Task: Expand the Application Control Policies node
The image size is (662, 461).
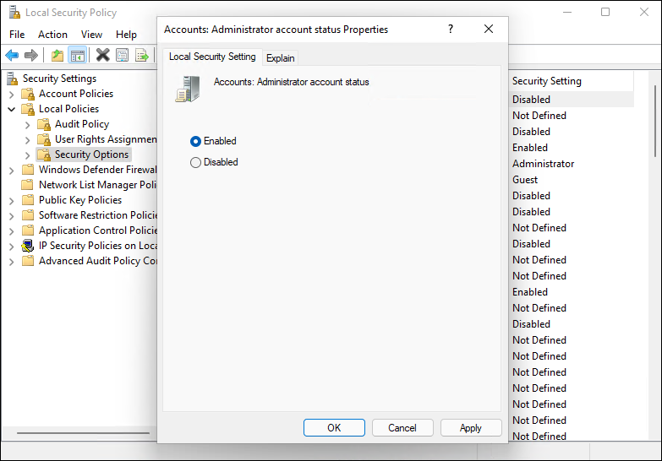Action: [12, 231]
